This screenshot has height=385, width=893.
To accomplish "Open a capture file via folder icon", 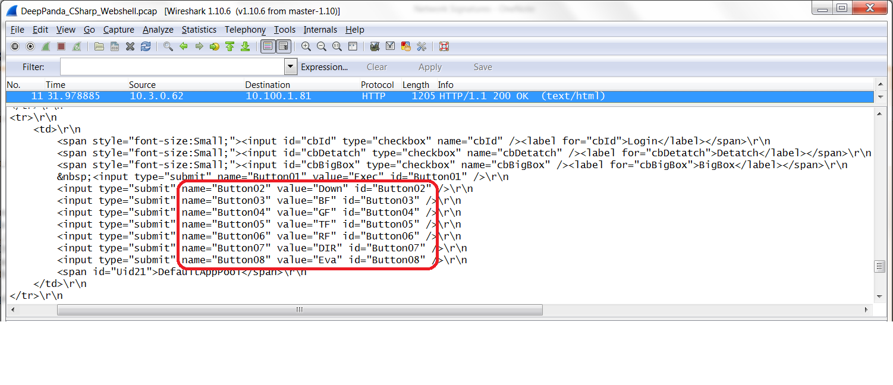I will (x=99, y=46).
